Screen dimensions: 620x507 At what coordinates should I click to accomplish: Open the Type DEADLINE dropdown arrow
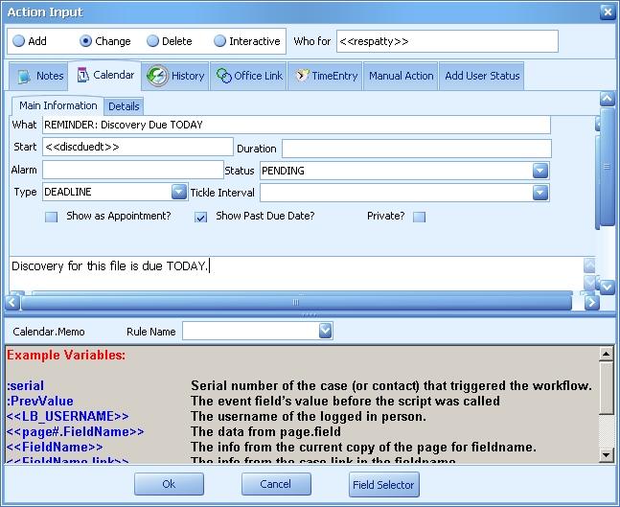click(x=179, y=192)
